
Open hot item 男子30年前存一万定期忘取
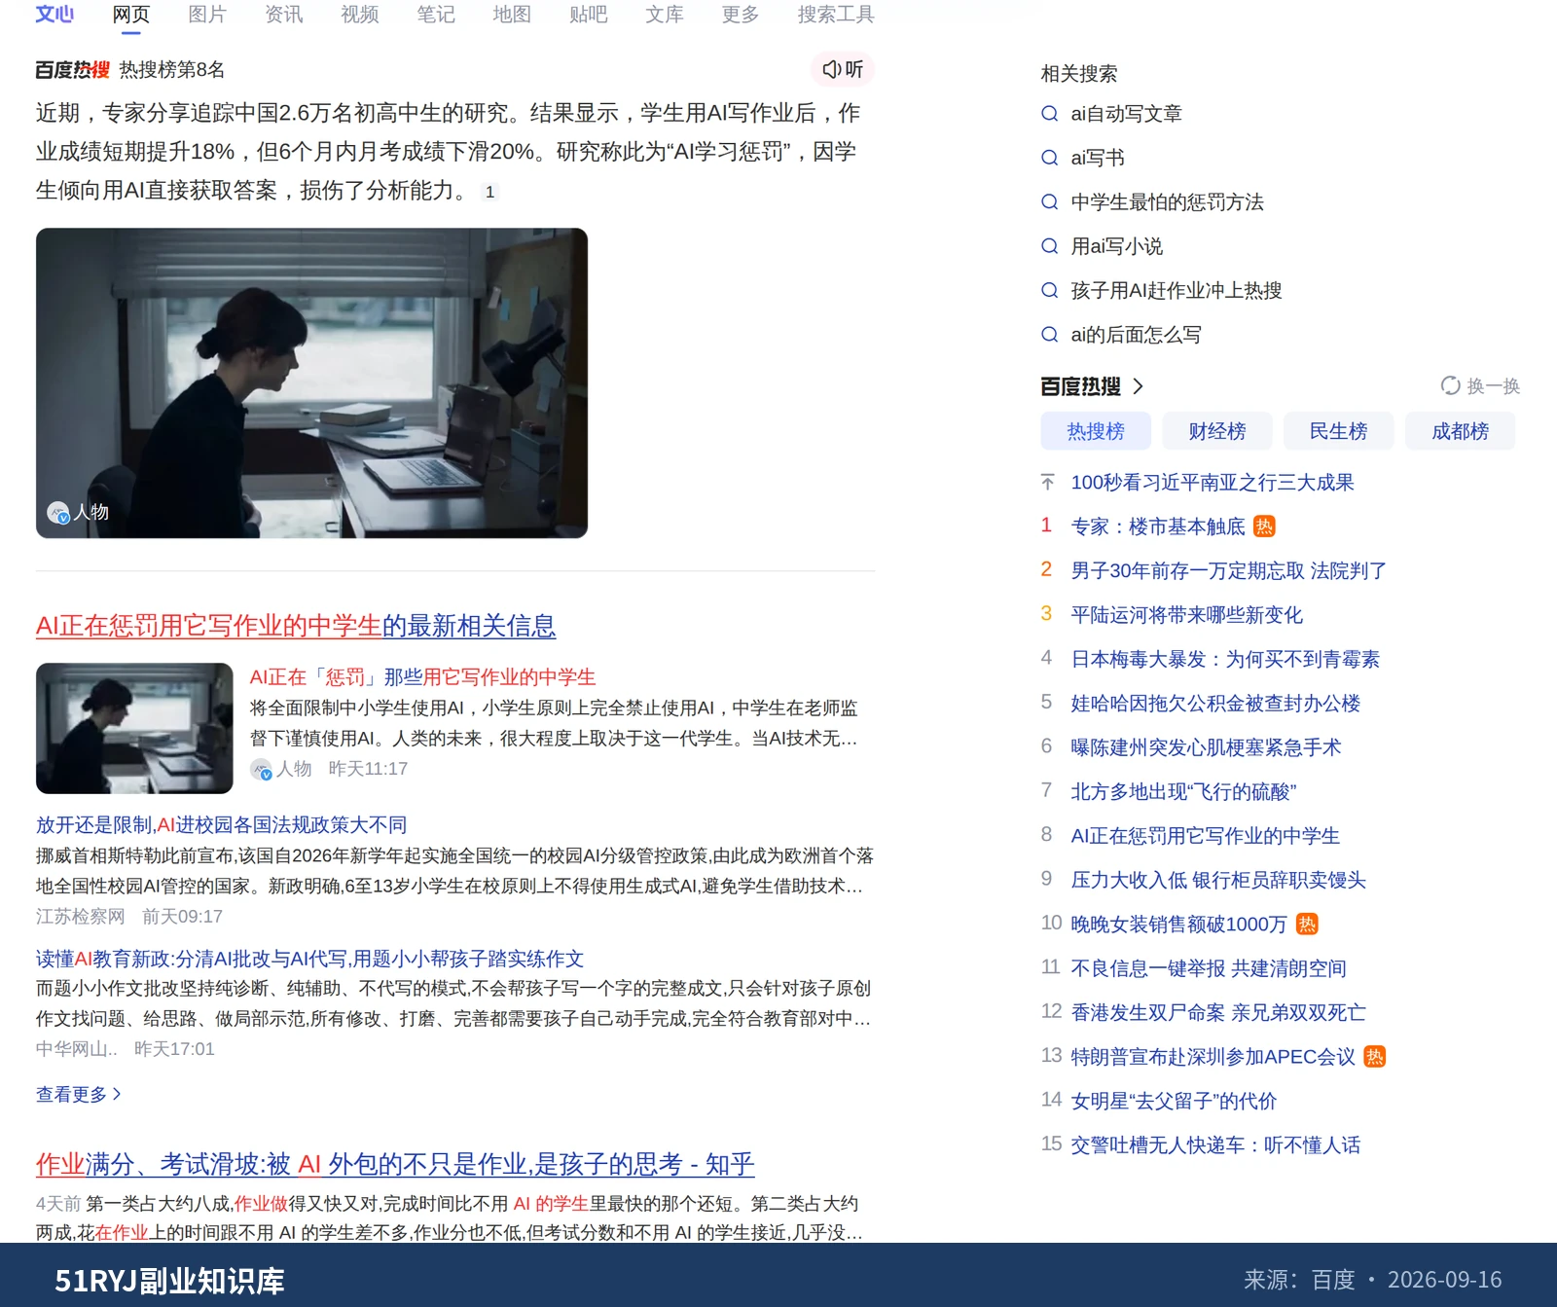coord(1229,571)
